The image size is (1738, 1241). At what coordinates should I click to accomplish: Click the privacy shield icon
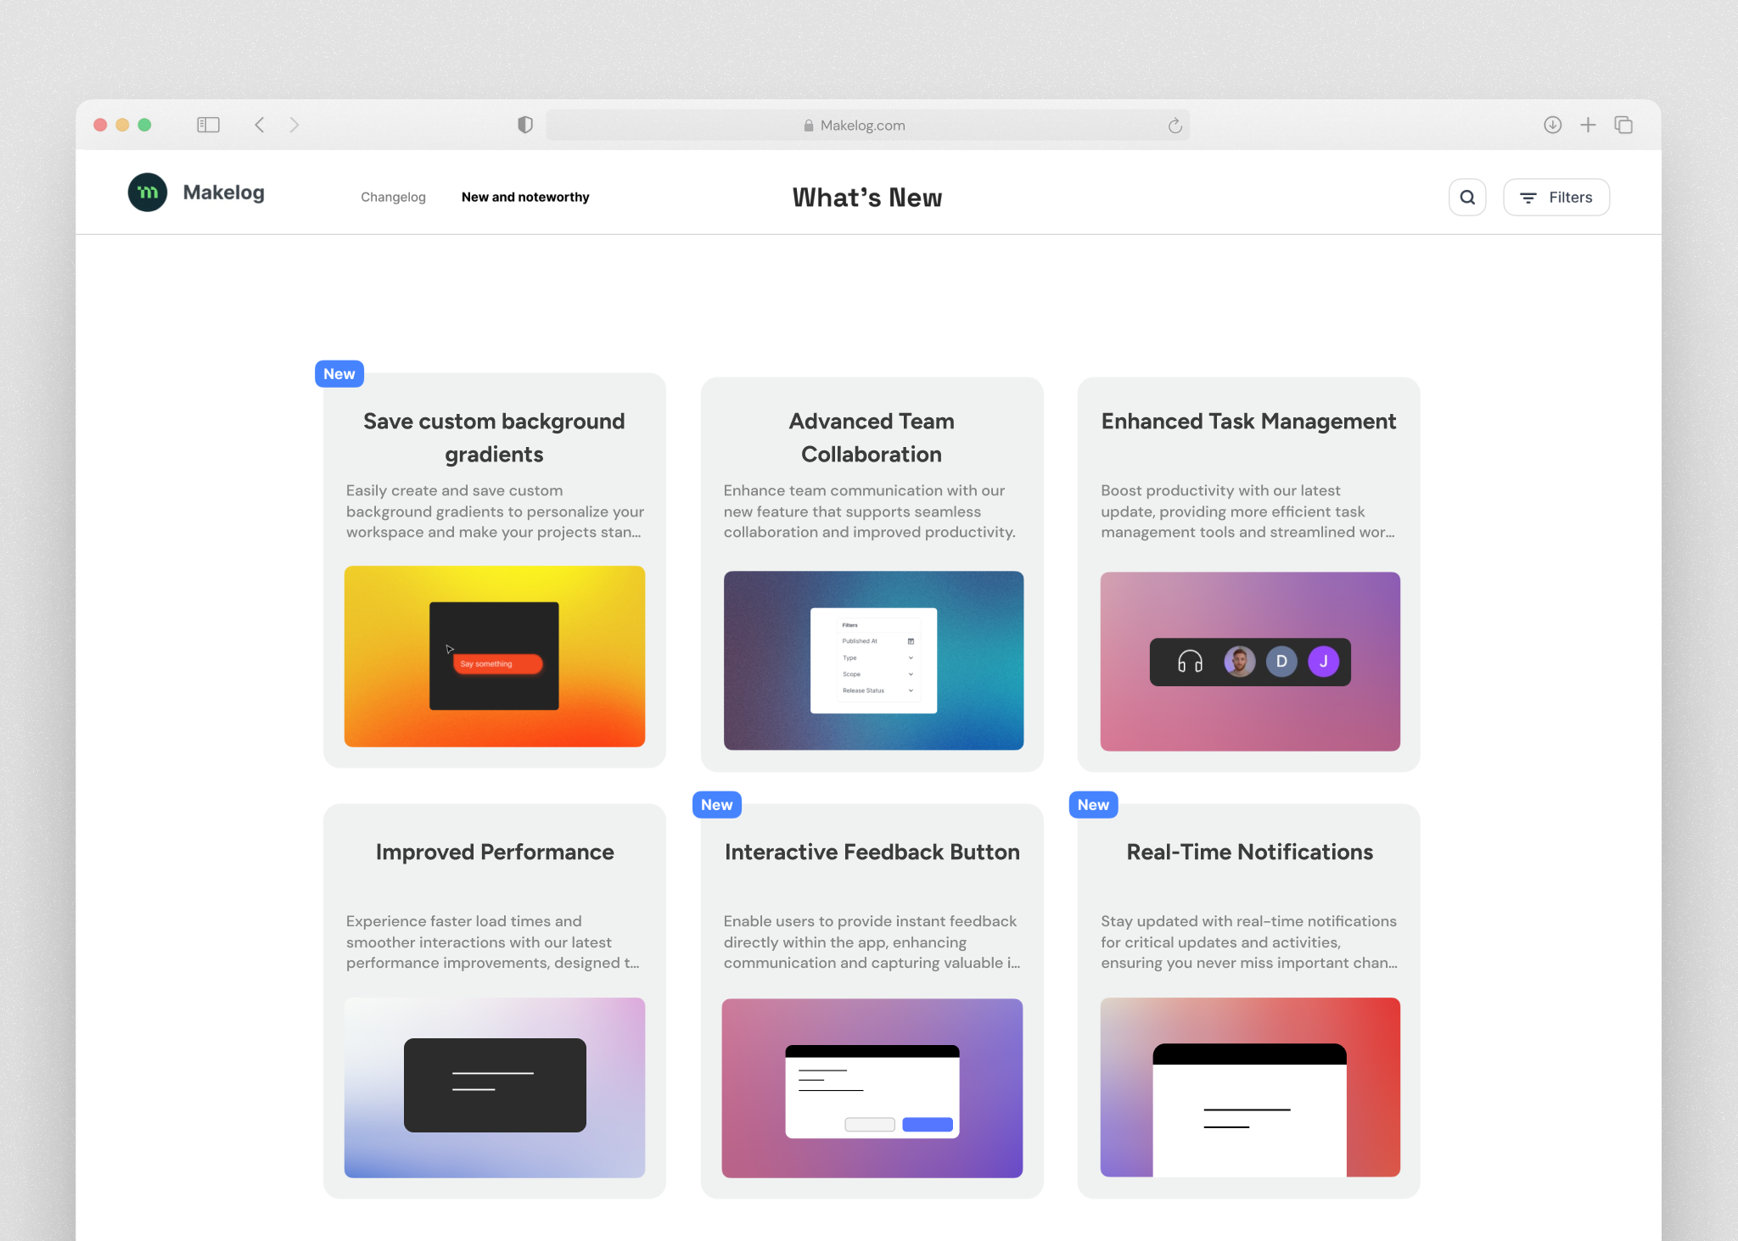524,125
